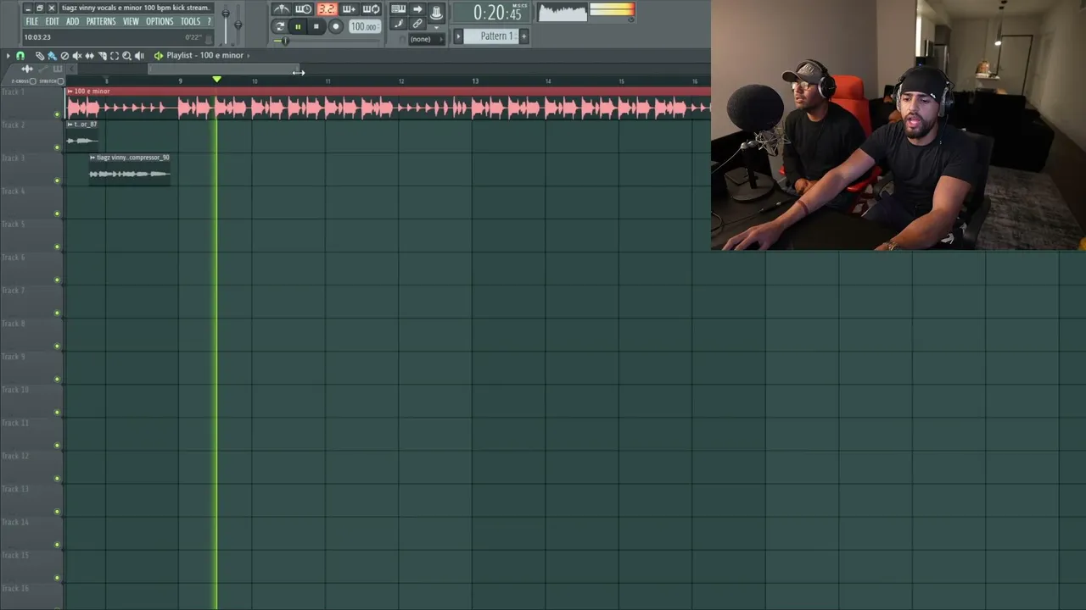Open the t..or_87 clip menu
This screenshot has width=1086, height=610.
(70, 125)
